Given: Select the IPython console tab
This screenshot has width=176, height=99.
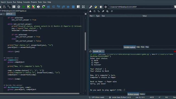Looking at the screenshot, I should tap(133, 94).
